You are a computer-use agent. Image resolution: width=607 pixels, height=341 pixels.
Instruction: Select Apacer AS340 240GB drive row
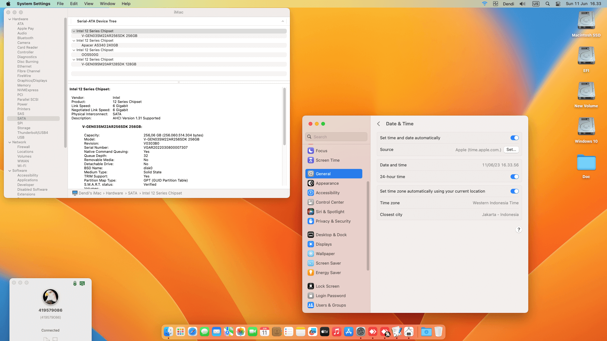(x=179, y=45)
